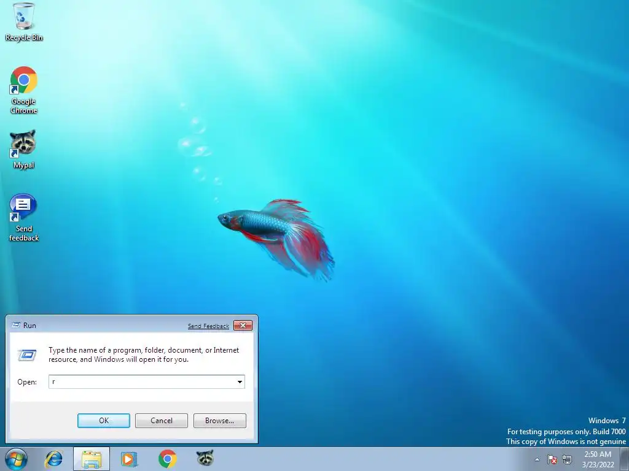The width and height of the screenshot is (629, 471).
Task: Expand the Open combo box dropdown arrow
Action: pyautogui.click(x=240, y=381)
